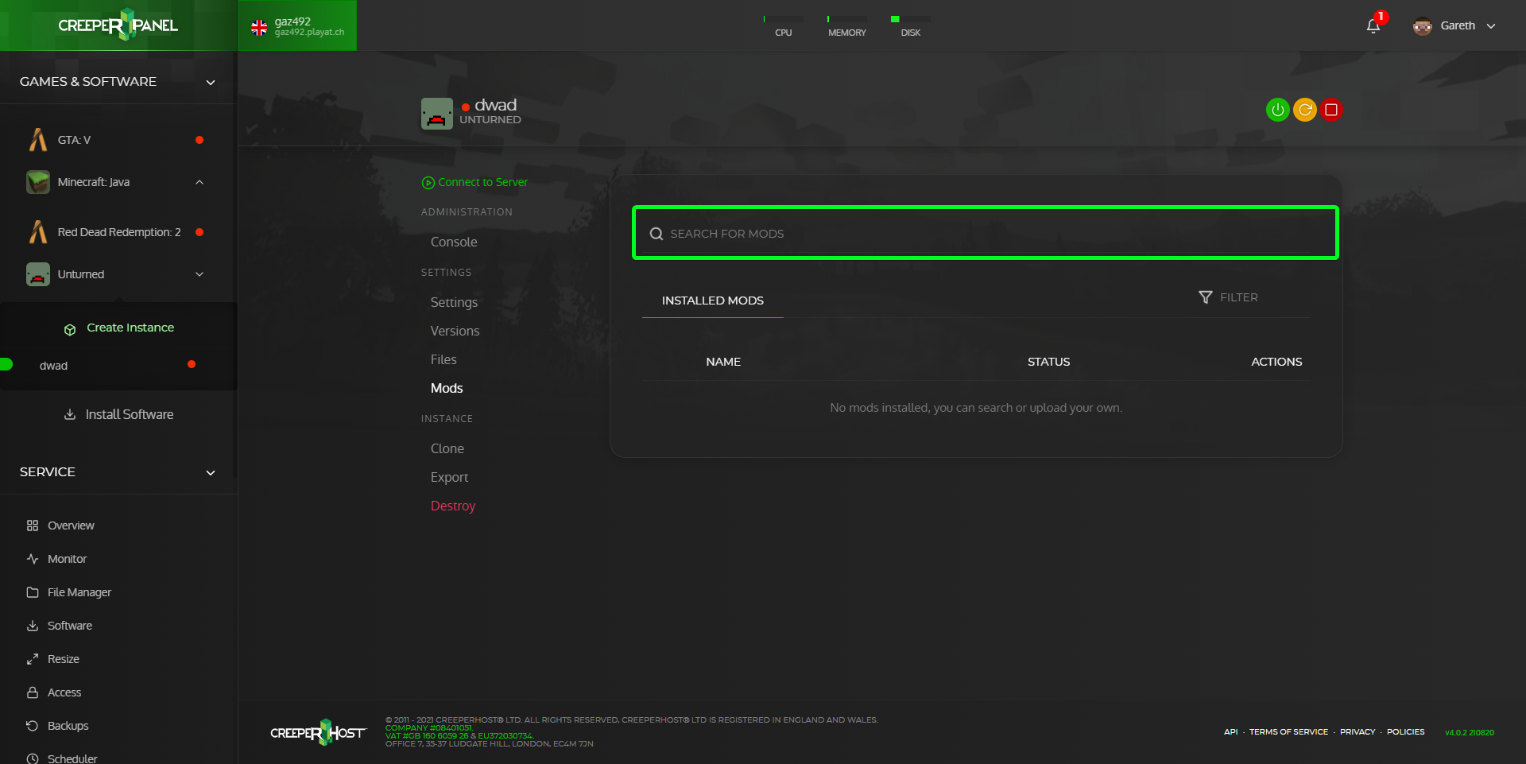The height and width of the screenshot is (764, 1526).
Task: Open the Terms of Service link
Action: [x=1288, y=732]
